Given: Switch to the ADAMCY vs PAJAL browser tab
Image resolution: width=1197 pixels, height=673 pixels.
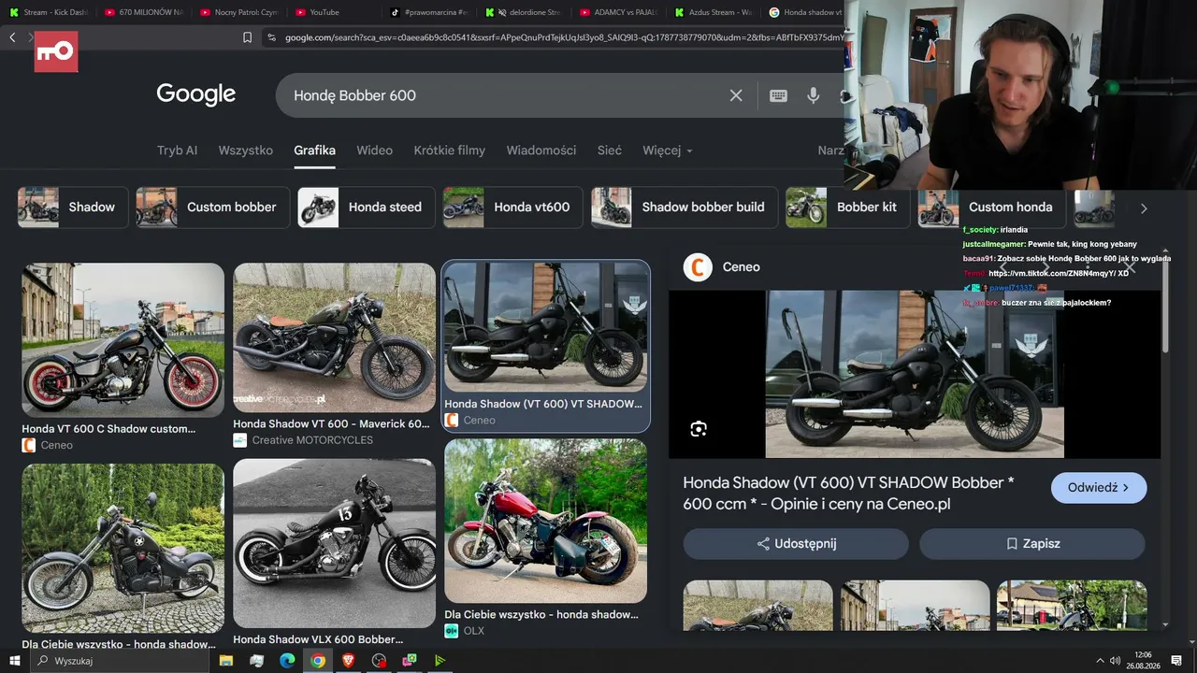Looking at the screenshot, I should pyautogui.click(x=621, y=12).
